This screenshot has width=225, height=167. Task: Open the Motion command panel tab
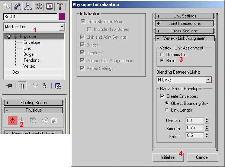pos(39,6)
